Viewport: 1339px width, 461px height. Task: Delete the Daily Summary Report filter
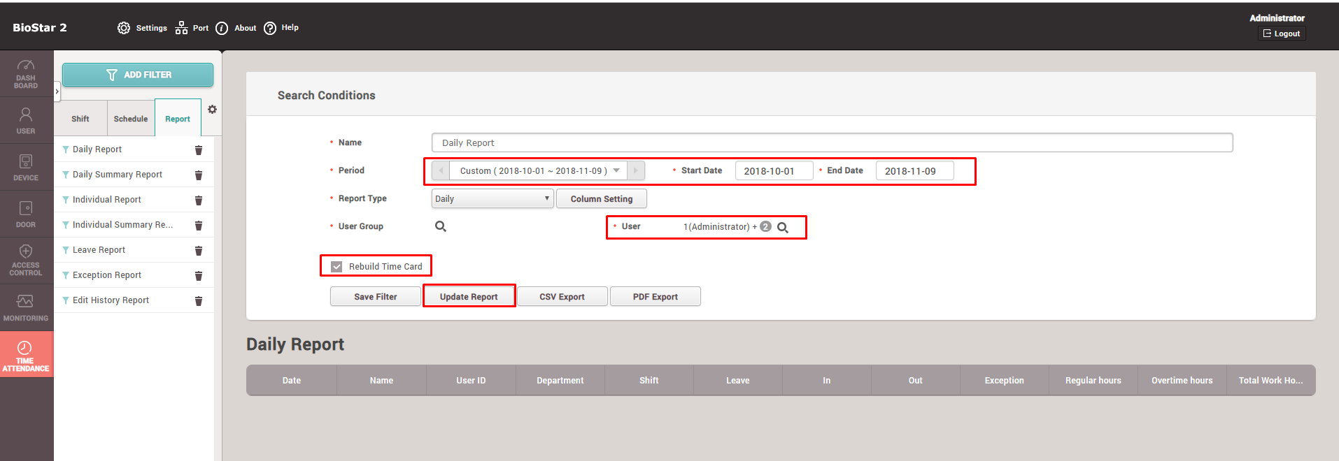coord(199,175)
